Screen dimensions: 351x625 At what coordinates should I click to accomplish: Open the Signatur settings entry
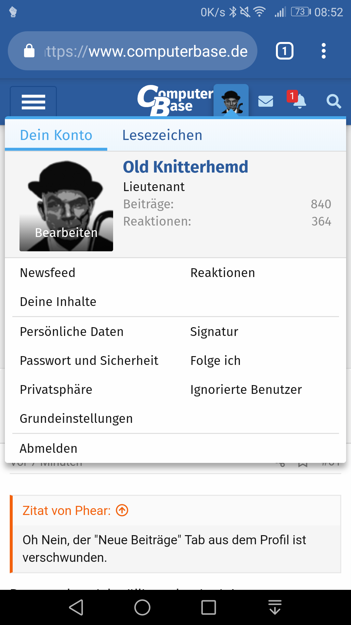pos(214,332)
